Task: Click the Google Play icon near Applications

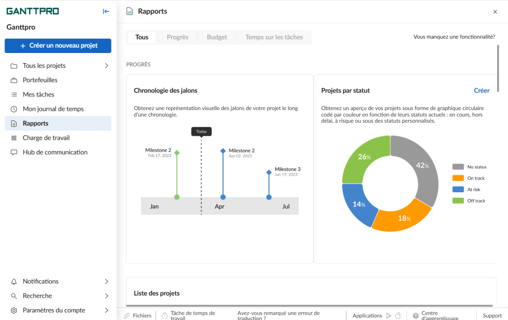Action: pyautogui.click(x=388, y=315)
